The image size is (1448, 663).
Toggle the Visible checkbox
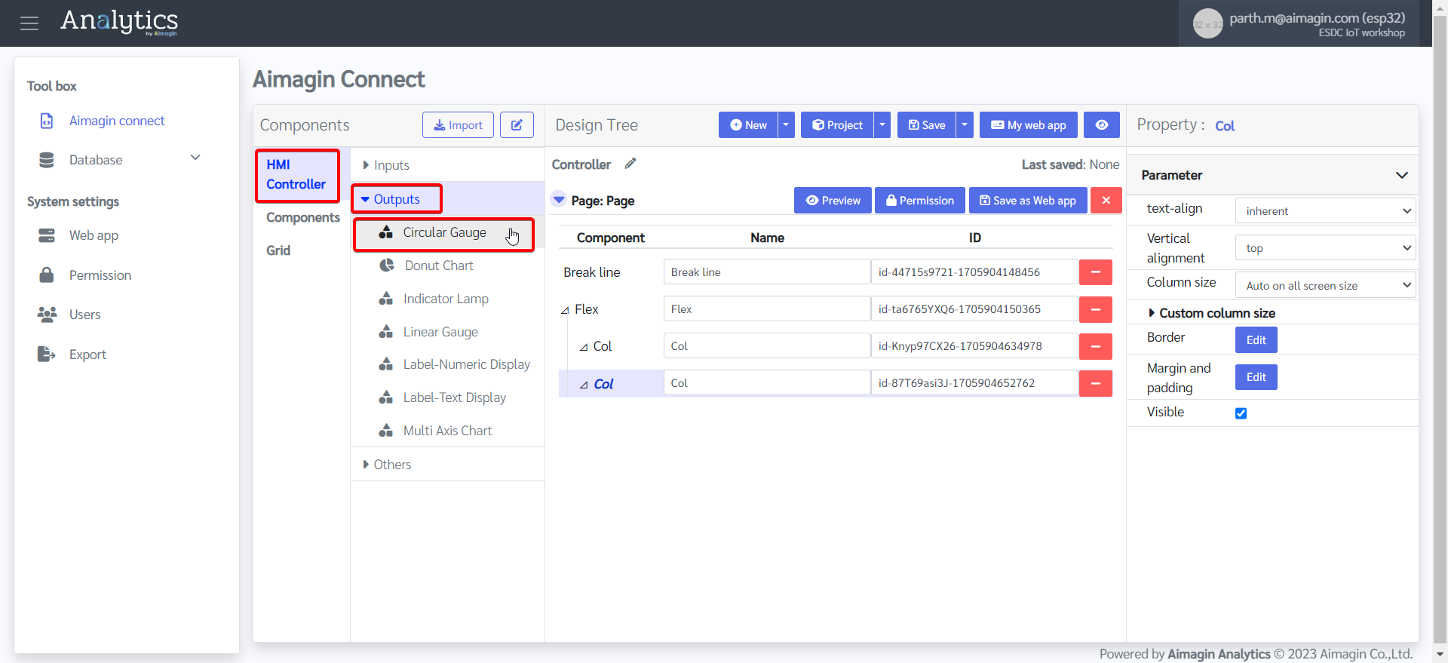1241,413
